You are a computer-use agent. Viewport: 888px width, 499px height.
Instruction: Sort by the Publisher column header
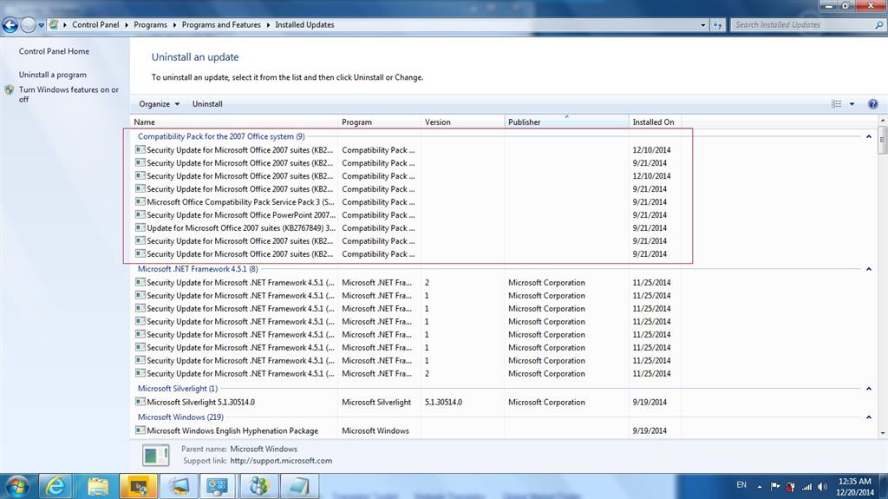[566, 121]
